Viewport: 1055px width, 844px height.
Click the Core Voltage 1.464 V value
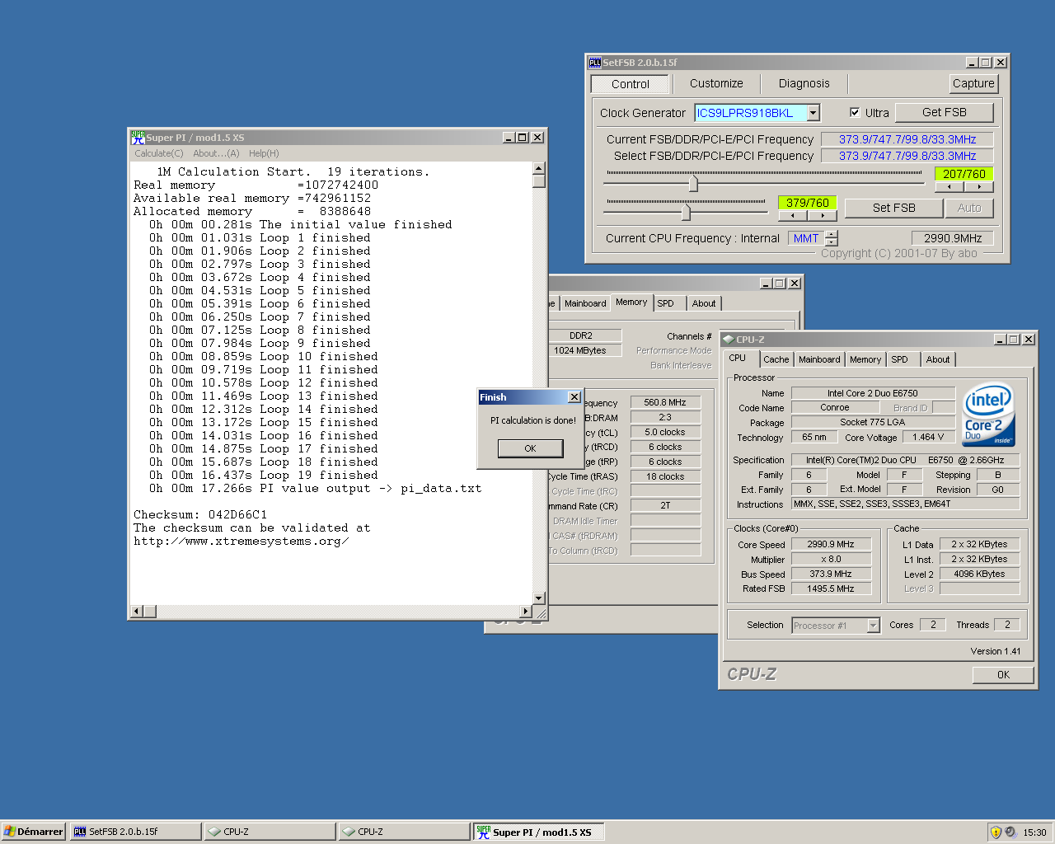point(928,437)
